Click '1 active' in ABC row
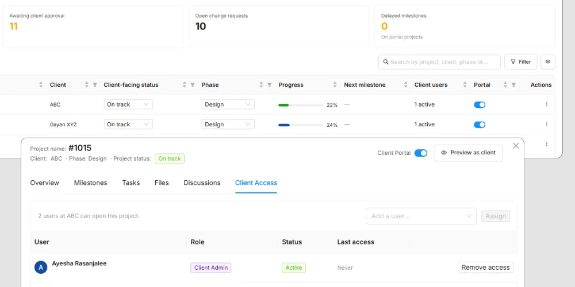This screenshot has width=575, height=287. 424,104
